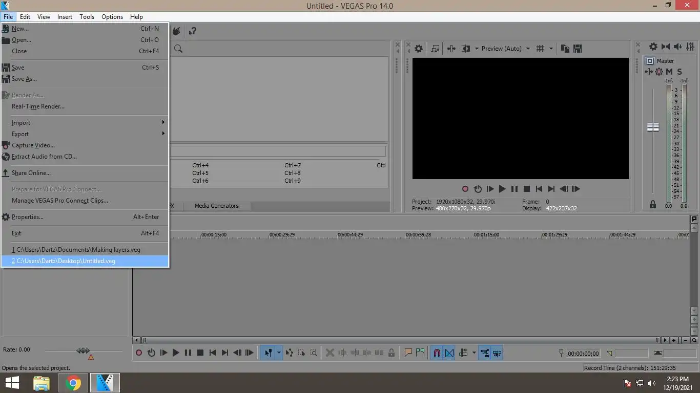Open the Mixing Console icon

click(x=690, y=47)
